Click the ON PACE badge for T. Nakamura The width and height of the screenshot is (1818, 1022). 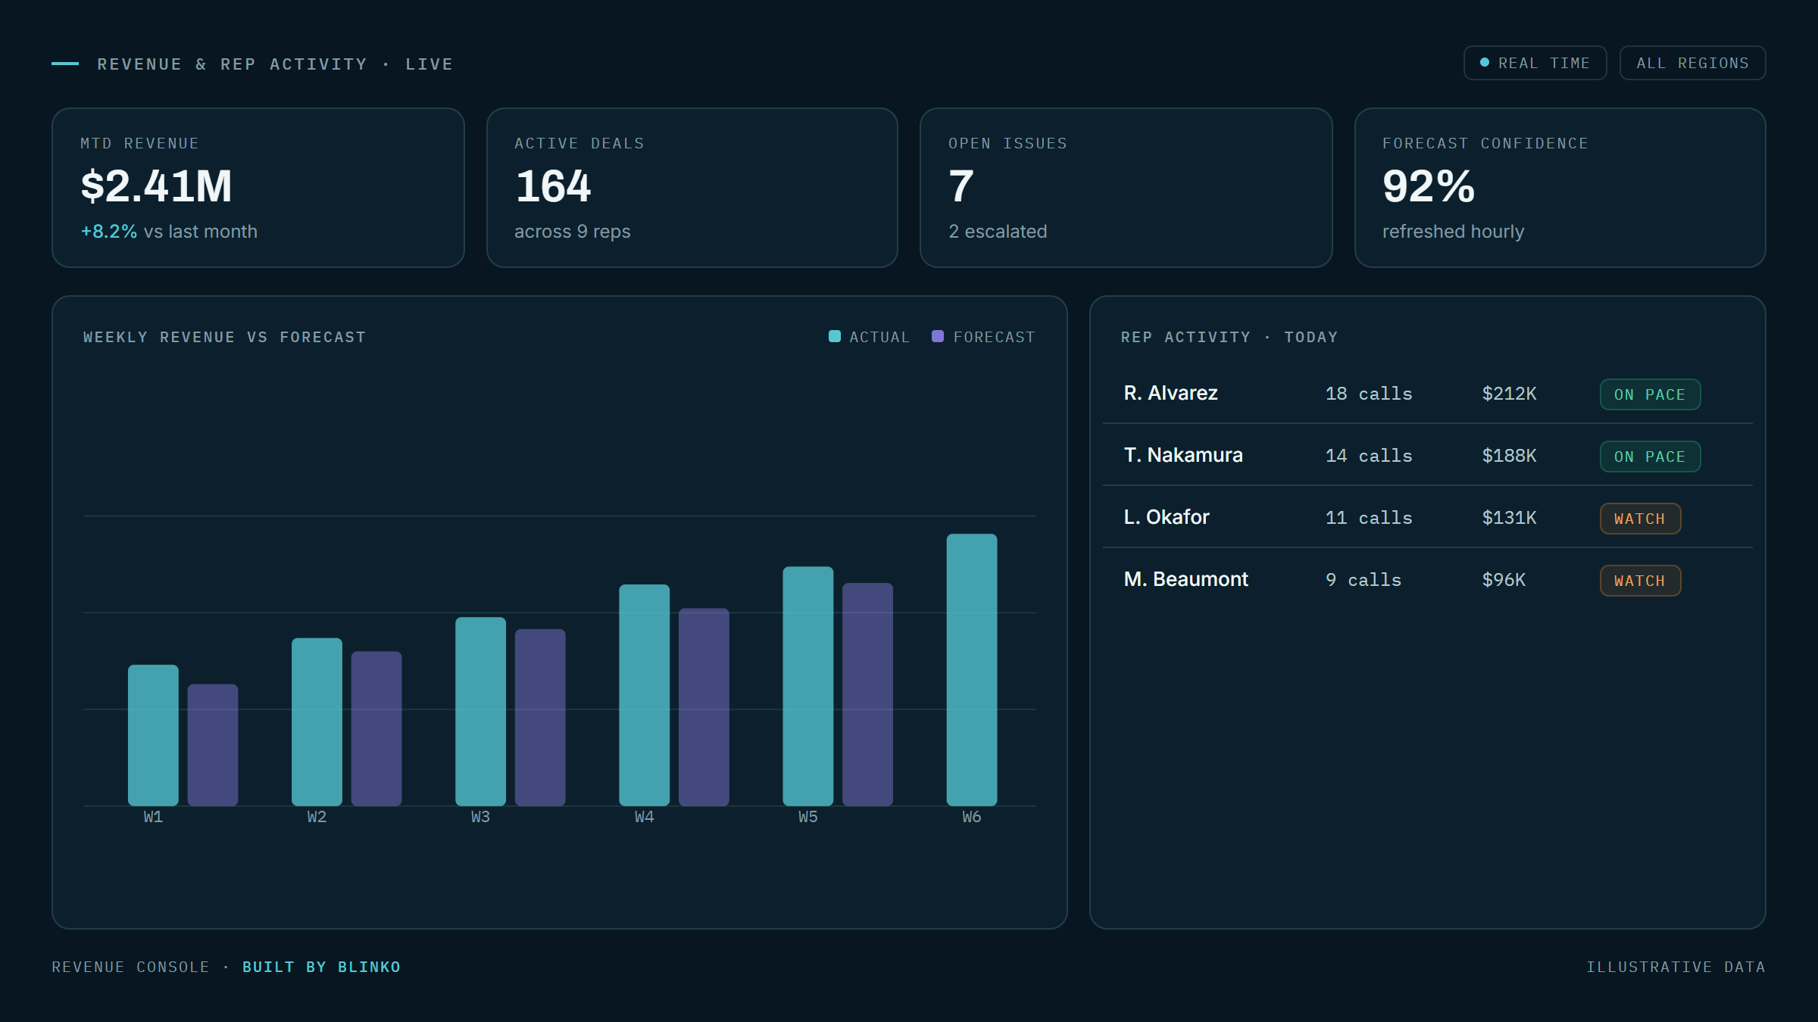(x=1650, y=456)
